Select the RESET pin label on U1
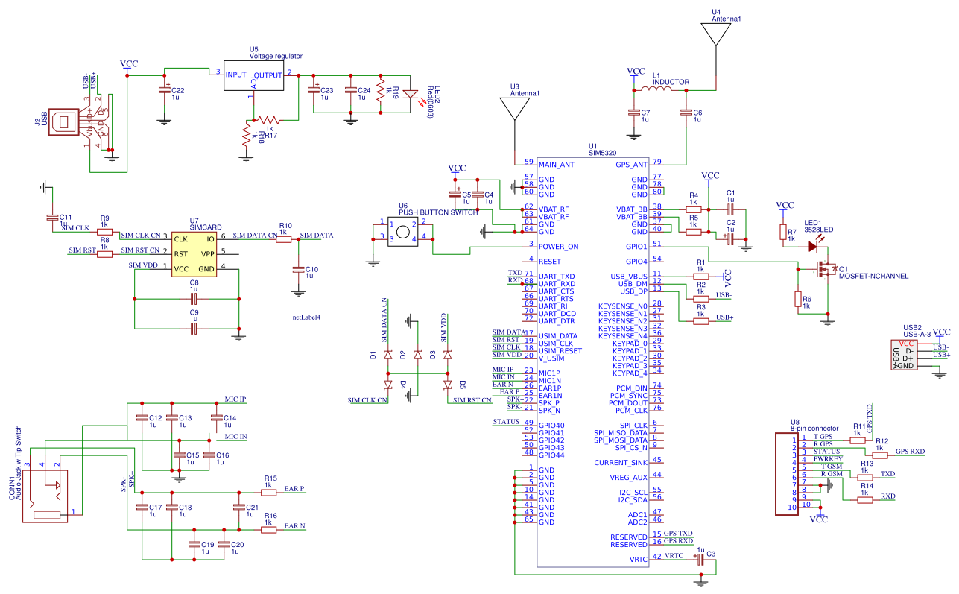 point(549,262)
